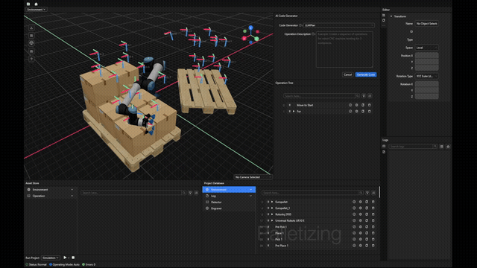Delete the Move to Start operation via trash icon
Image resolution: width=477 pixels, height=268 pixels.
(370, 105)
